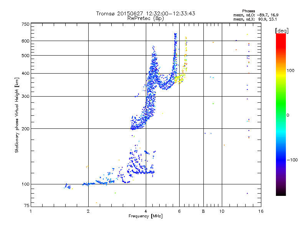Click the x-axis label '8'
The image size is (307, 230).
[203, 211]
